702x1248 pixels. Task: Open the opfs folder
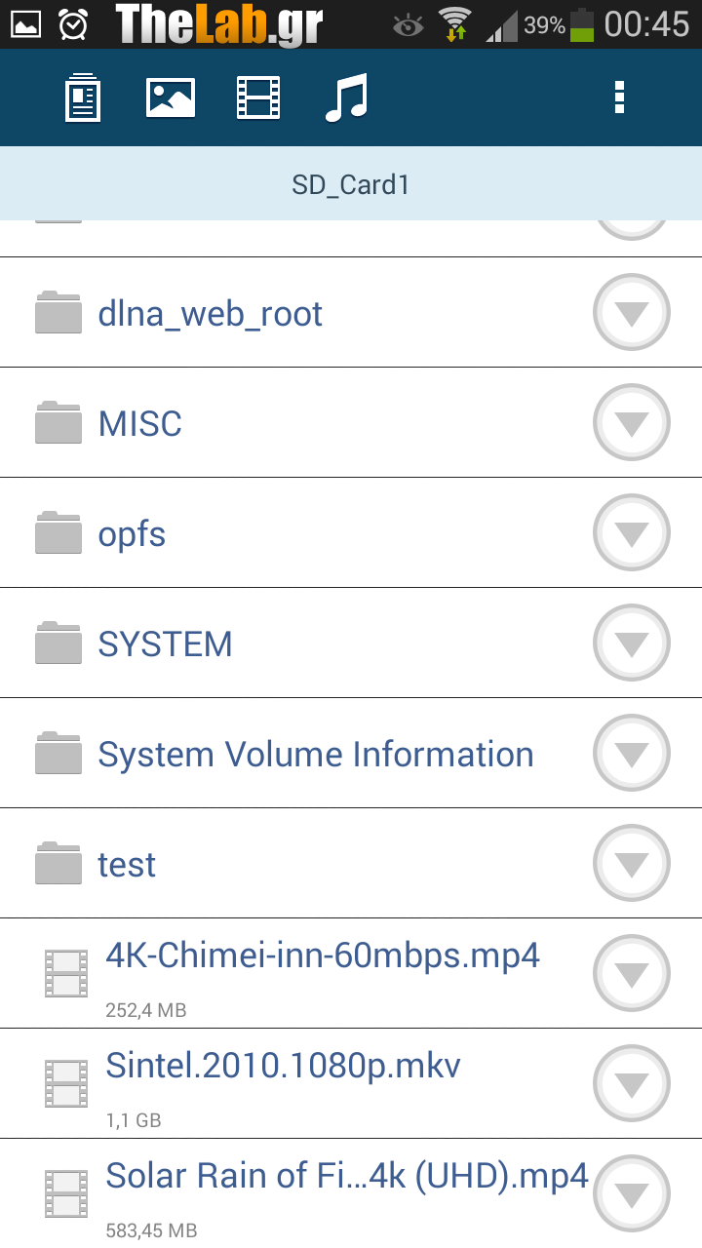(132, 534)
